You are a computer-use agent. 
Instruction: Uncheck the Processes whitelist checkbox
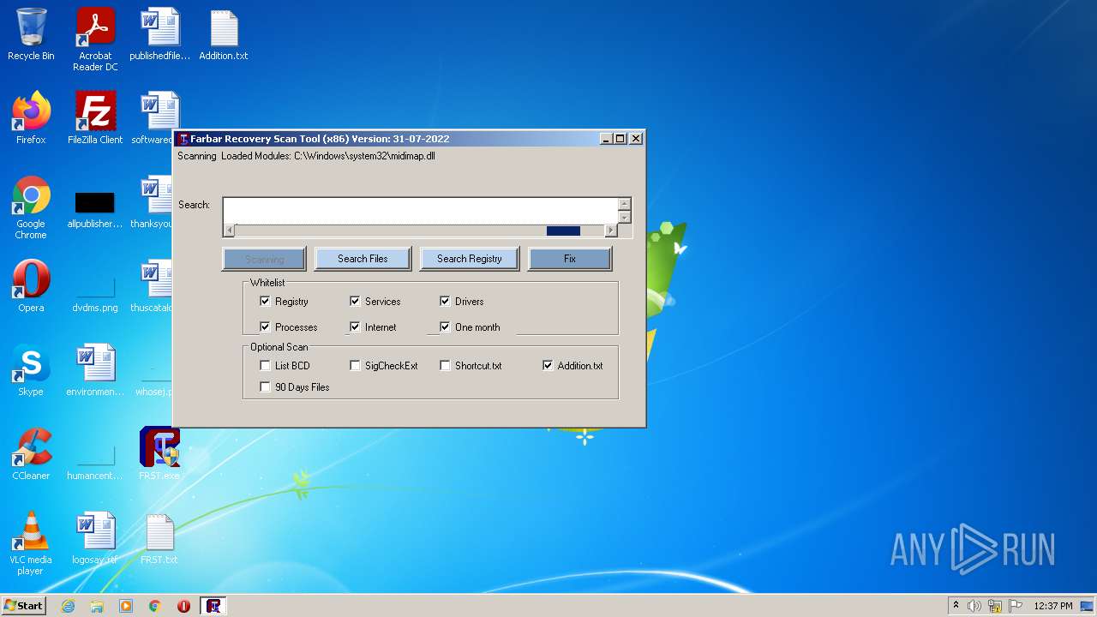pos(265,327)
